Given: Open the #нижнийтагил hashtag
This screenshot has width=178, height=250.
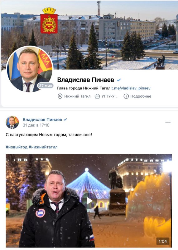Looking at the screenshot, I should coord(43,147).
